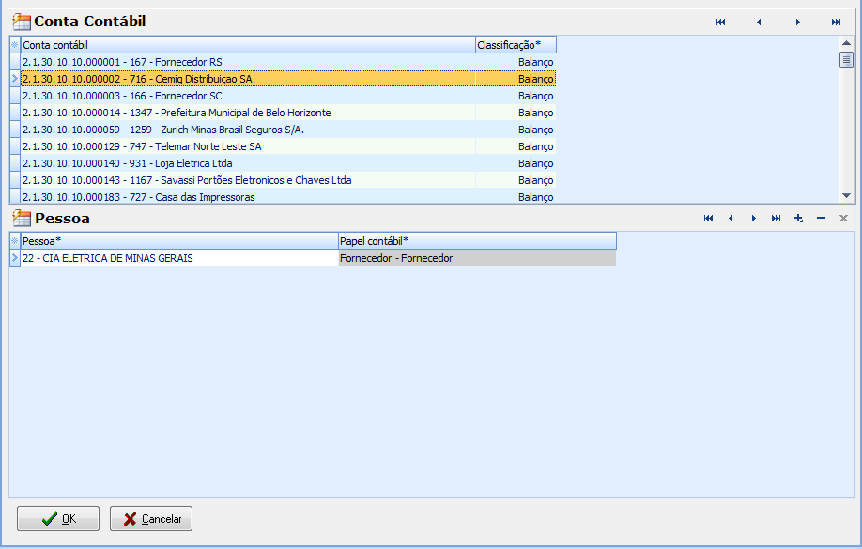Click Balanço cell of Telemar Norte Leste row
Screen dimensions: 862x549
coord(516,146)
